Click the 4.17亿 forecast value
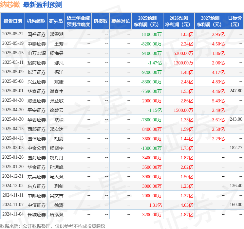Image resolution: width=244 pixels, height=229 pixels. pos(218,72)
